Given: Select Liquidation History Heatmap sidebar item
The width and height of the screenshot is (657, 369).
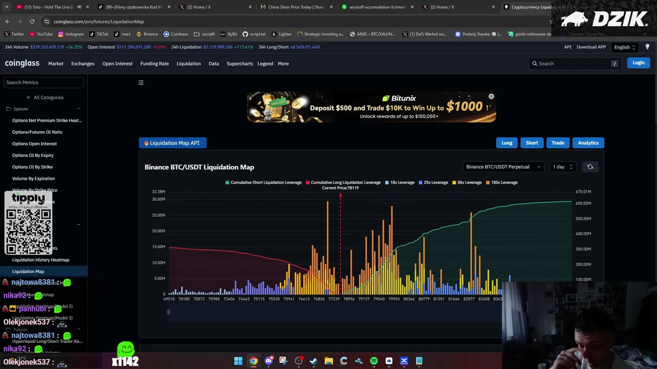Looking at the screenshot, I should tap(41, 260).
